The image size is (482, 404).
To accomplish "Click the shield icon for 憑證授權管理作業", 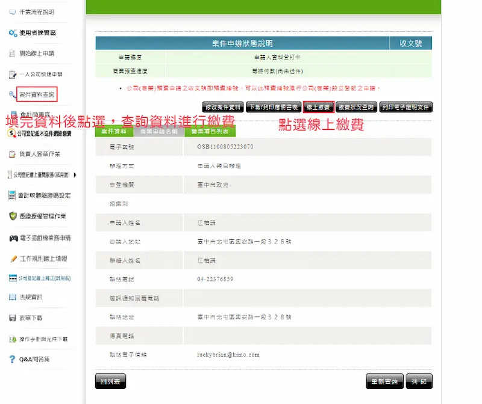I will pos(13,216).
